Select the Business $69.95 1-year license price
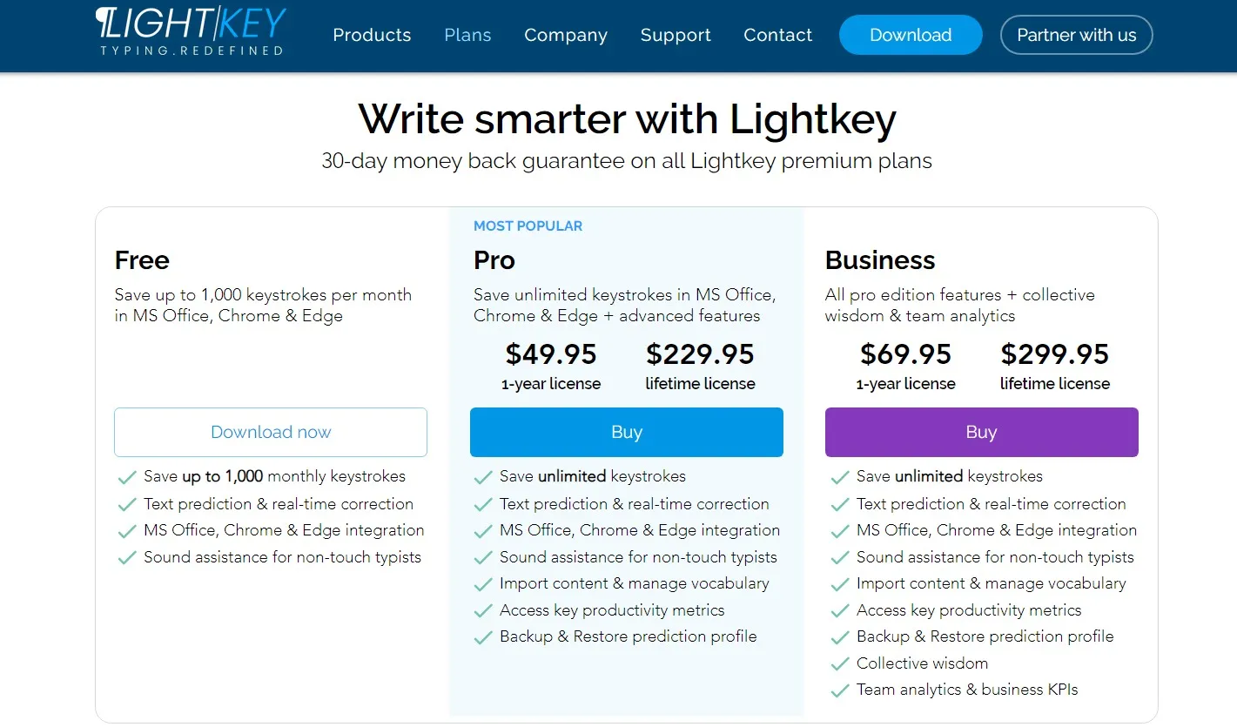The height and width of the screenshot is (727, 1237). click(905, 354)
